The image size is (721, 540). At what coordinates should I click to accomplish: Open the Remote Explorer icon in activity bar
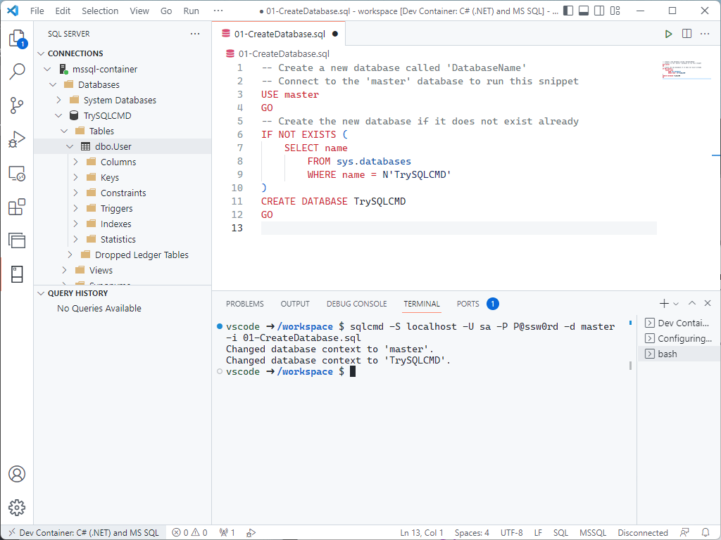(x=17, y=172)
